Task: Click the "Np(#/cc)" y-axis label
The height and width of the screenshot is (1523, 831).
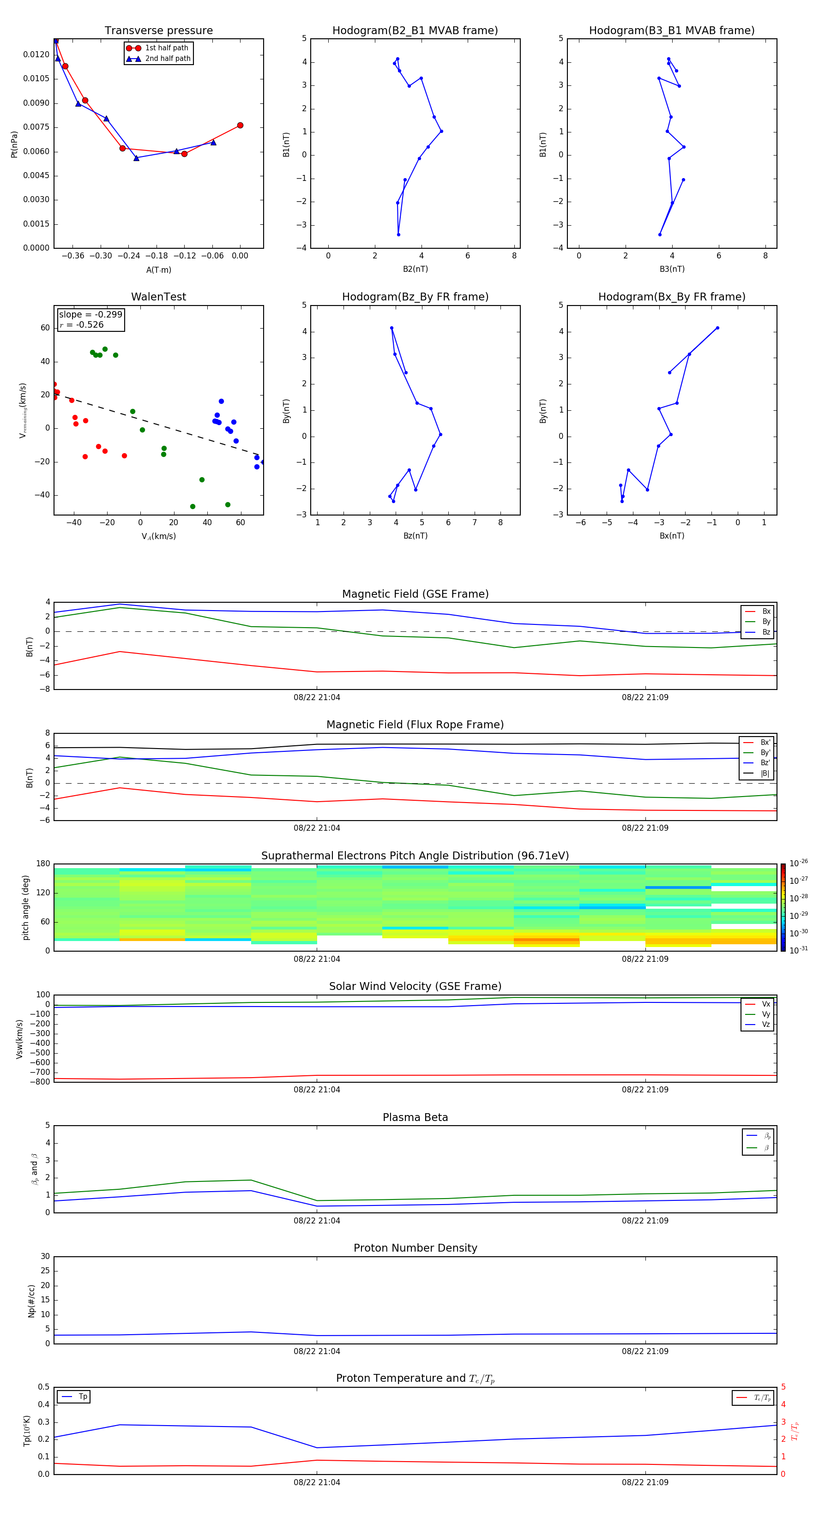Action: pos(31,1301)
